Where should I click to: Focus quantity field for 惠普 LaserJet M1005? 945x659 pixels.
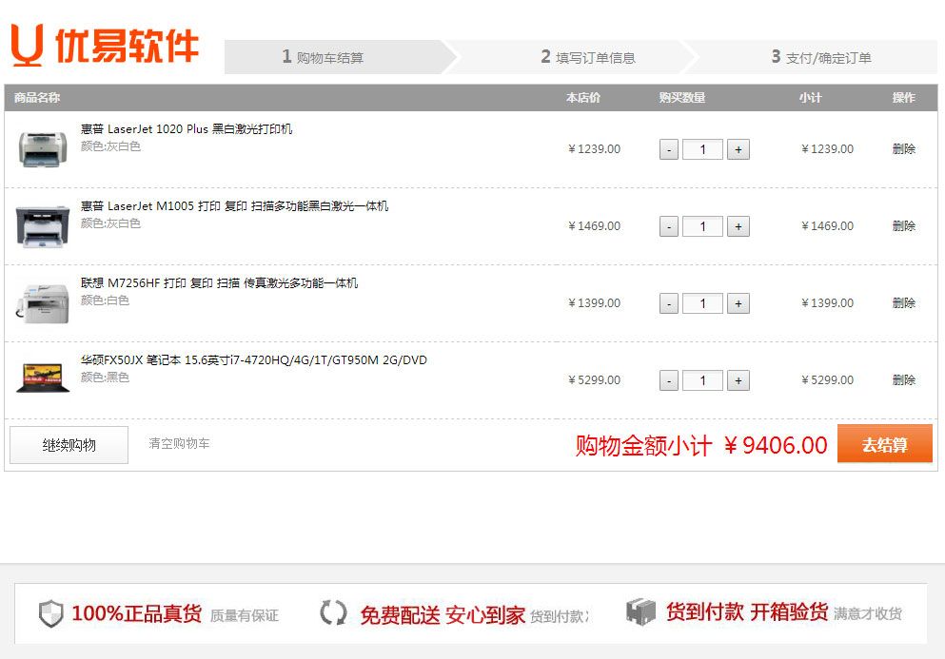tap(702, 226)
